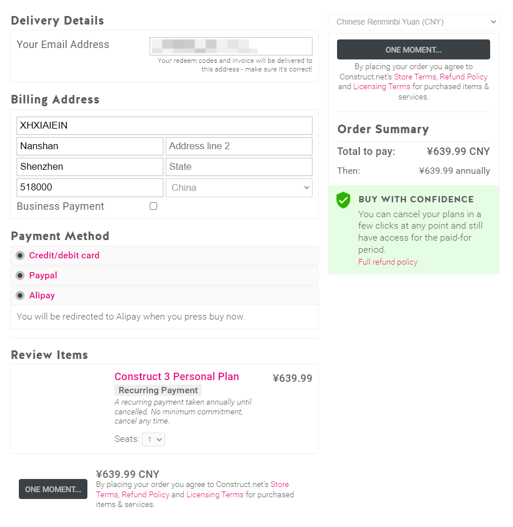Click the top ONE MOMENT... order button
This screenshot has width=513, height=527.
(x=413, y=50)
